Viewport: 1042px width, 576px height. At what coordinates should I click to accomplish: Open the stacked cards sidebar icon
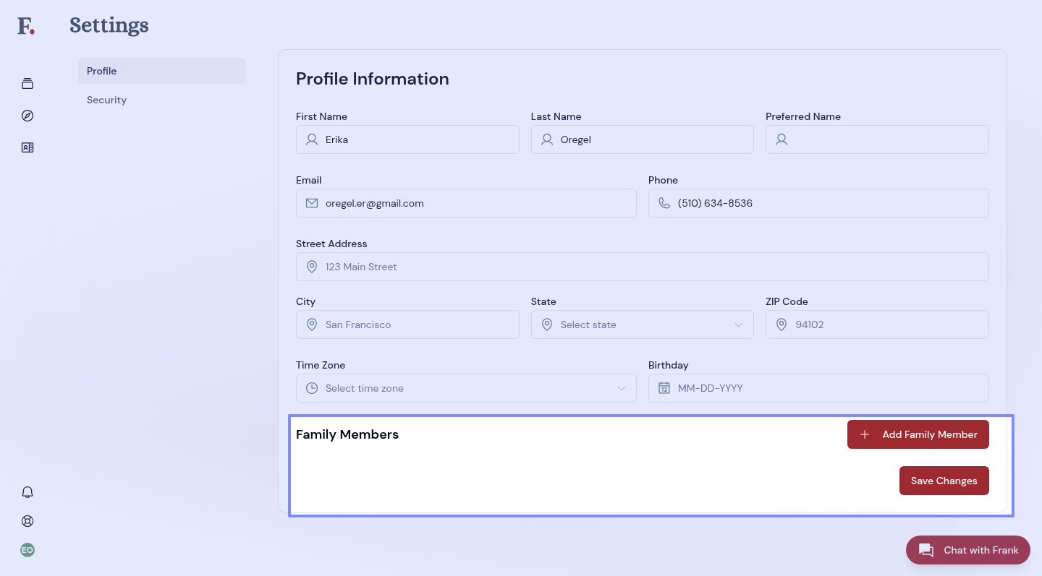click(27, 84)
